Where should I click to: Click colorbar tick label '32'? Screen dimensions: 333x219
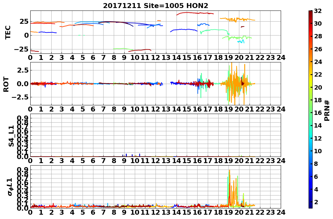tap(318, 11)
